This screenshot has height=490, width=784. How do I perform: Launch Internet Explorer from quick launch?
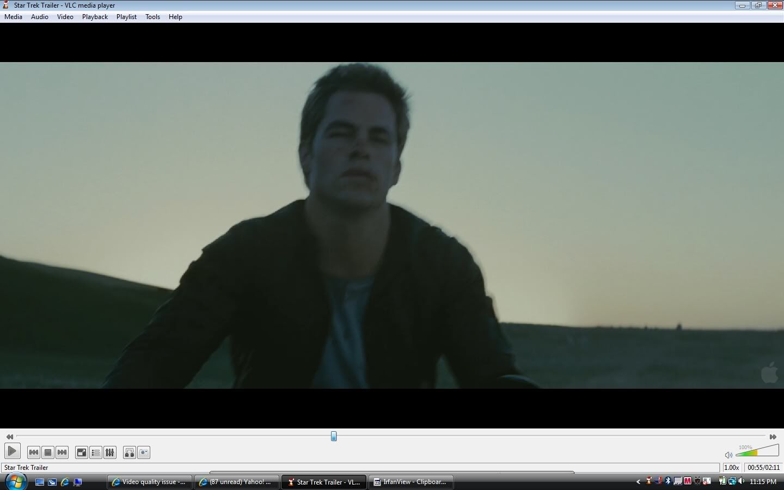pyautogui.click(x=65, y=482)
